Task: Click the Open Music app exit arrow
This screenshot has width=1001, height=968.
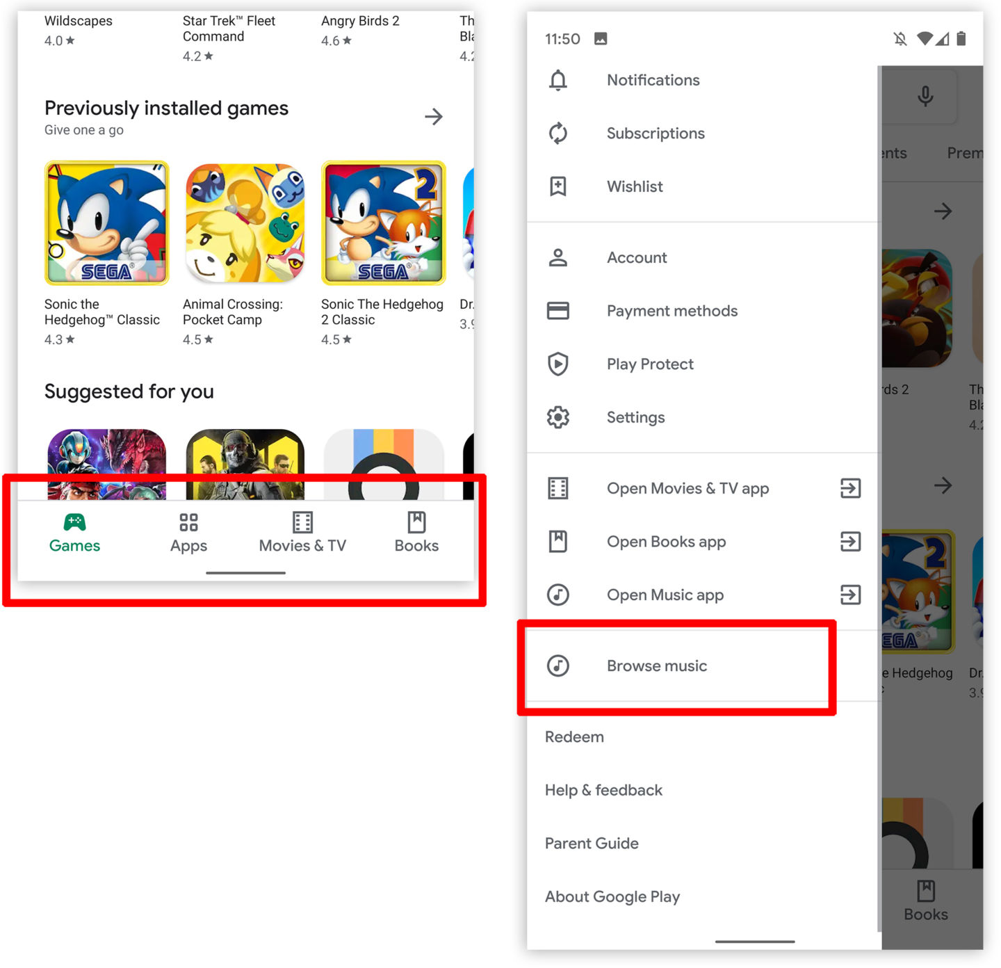Action: (850, 595)
